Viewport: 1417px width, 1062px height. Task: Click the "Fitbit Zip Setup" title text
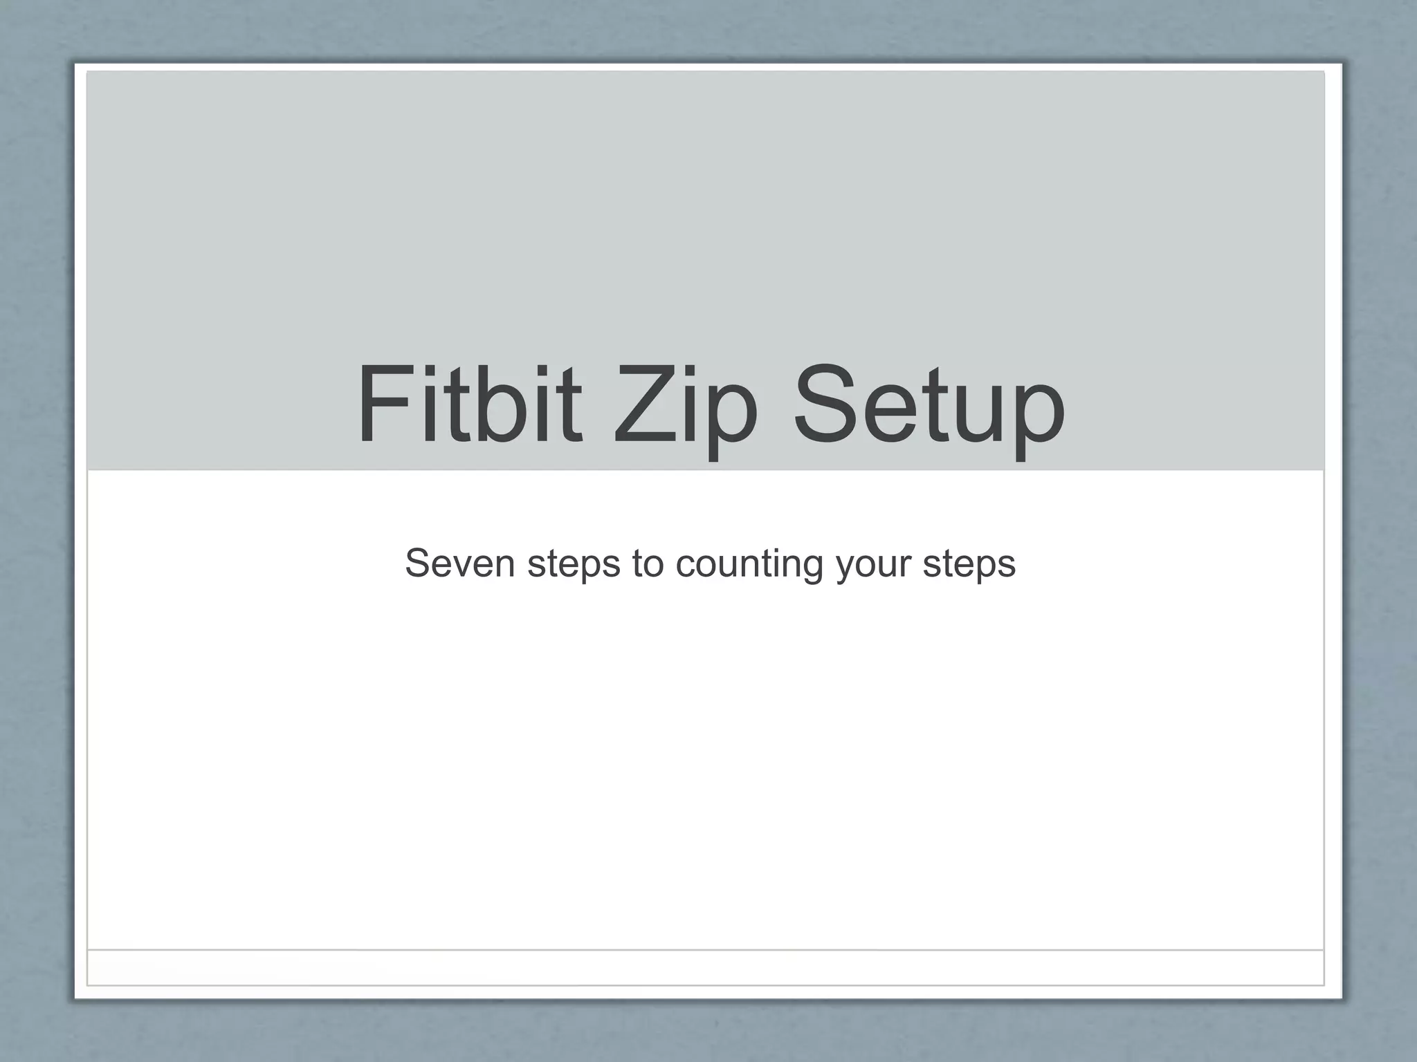[x=710, y=407]
